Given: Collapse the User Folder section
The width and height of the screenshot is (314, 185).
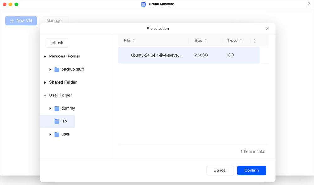Looking at the screenshot, I should coord(45,95).
